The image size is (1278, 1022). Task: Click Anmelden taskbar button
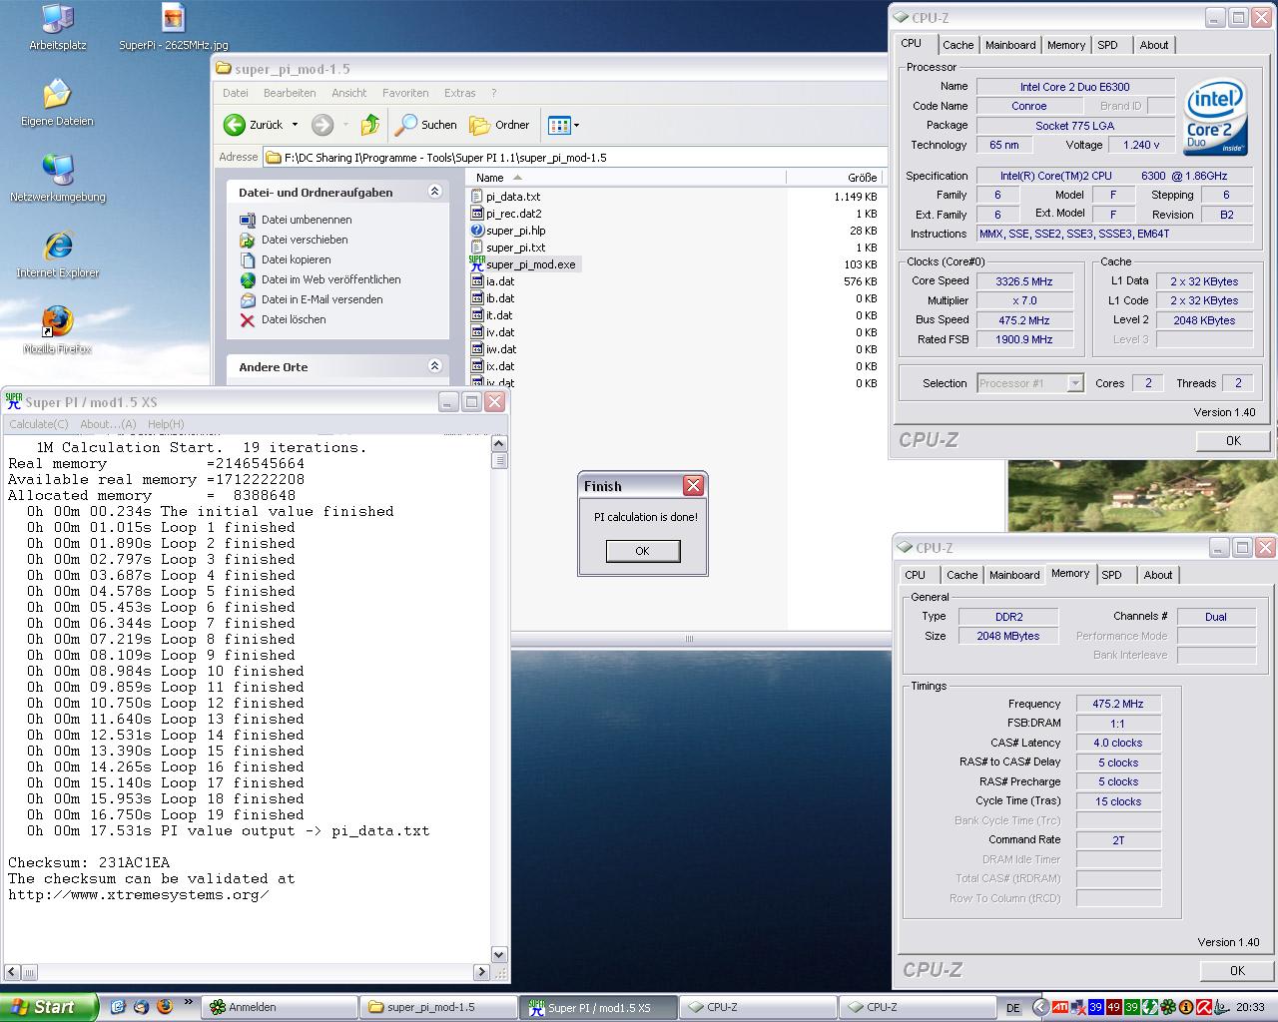(x=279, y=1007)
